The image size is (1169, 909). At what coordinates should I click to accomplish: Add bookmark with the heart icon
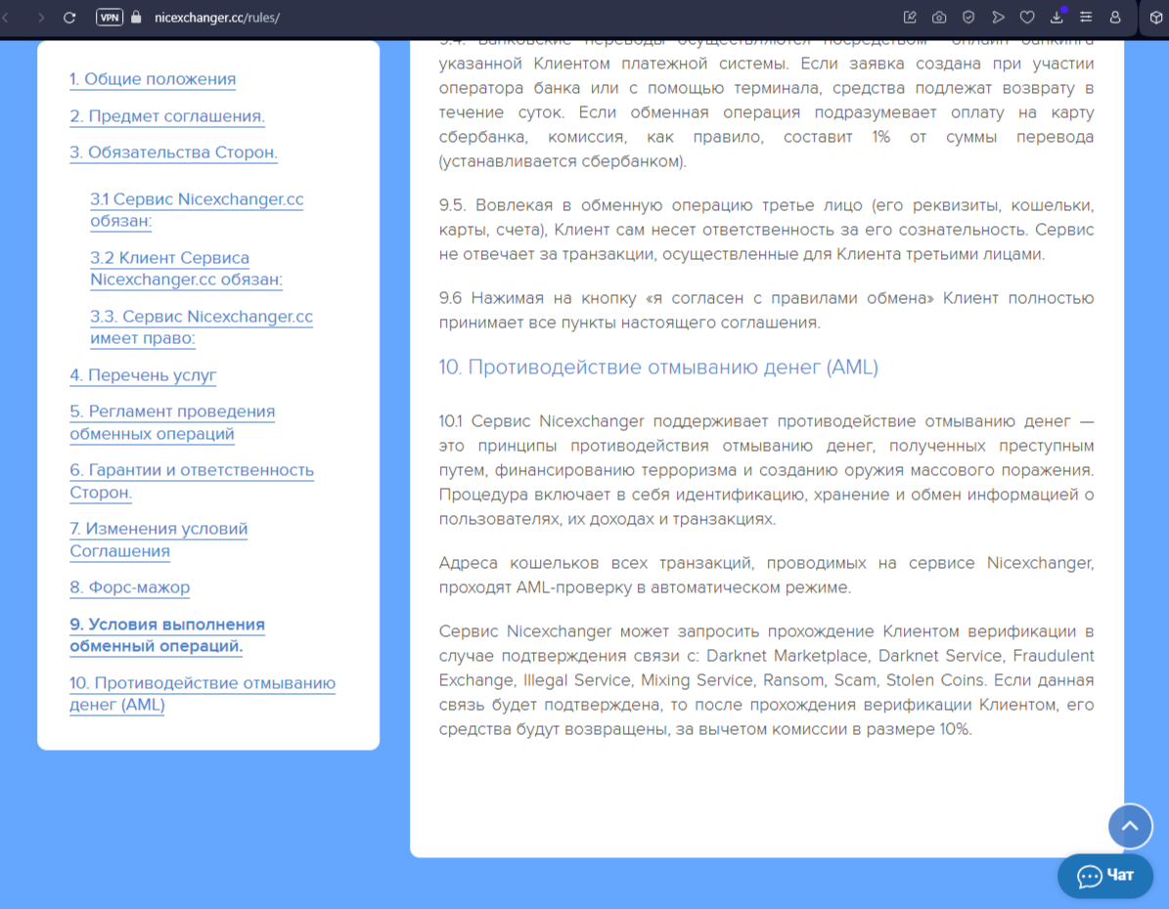pyautogui.click(x=1027, y=18)
